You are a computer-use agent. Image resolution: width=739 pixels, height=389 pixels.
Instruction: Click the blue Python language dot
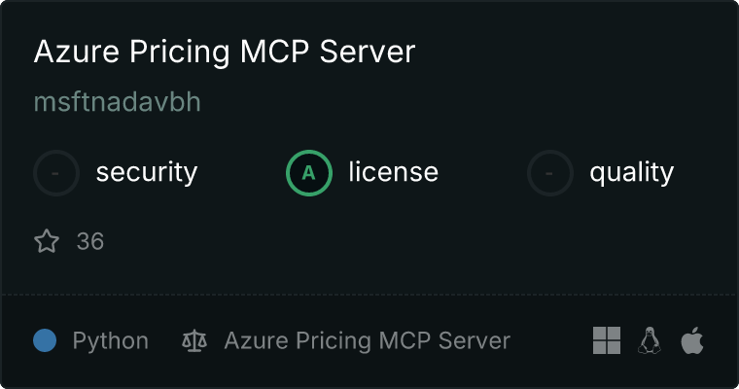click(45, 340)
